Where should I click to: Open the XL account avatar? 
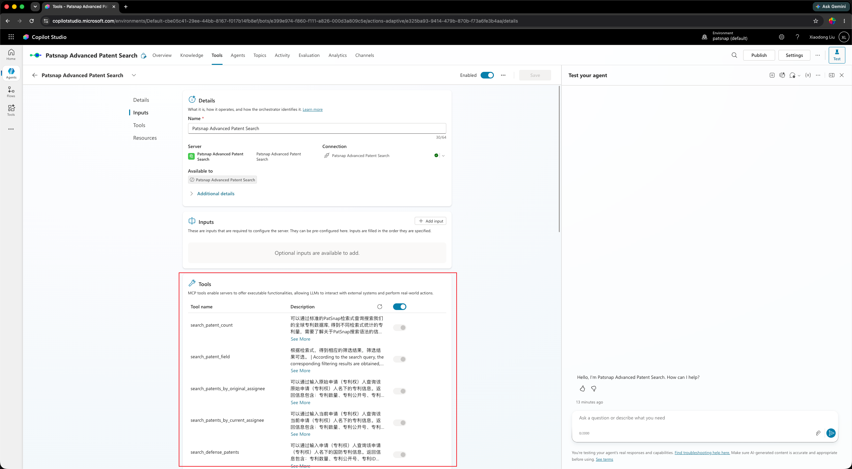(x=844, y=37)
